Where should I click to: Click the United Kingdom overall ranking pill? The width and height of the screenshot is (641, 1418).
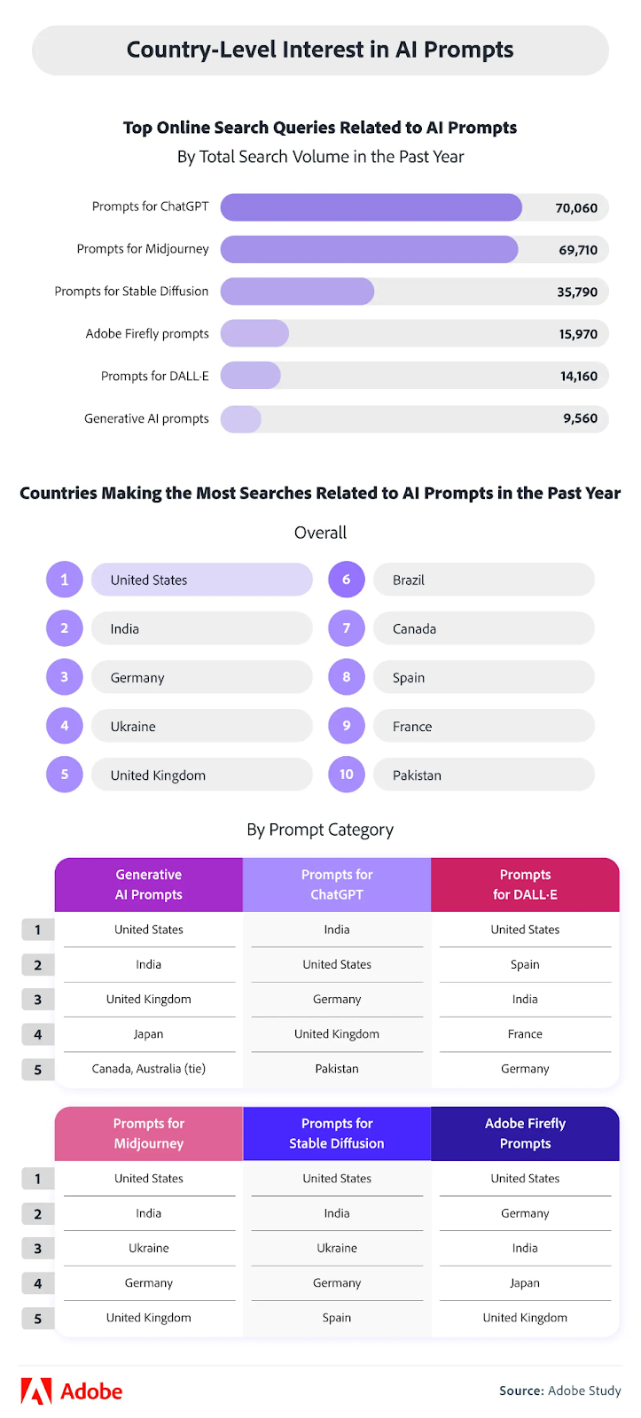pyautogui.click(x=202, y=775)
